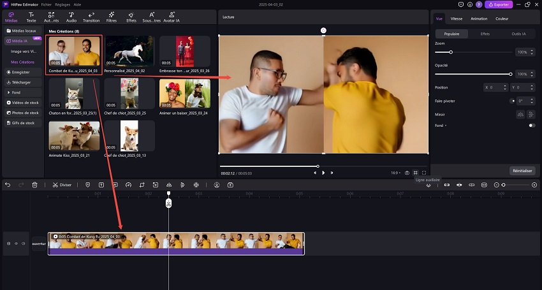Viewport: 542px width, 290px height.
Task: Select the Effets sub-tab in properties
Action: [x=485, y=34]
